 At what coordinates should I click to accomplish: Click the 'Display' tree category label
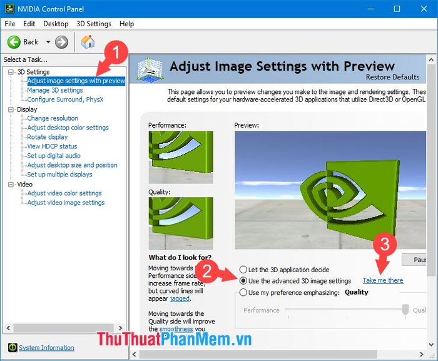pyautogui.click(x=27, y=109)
